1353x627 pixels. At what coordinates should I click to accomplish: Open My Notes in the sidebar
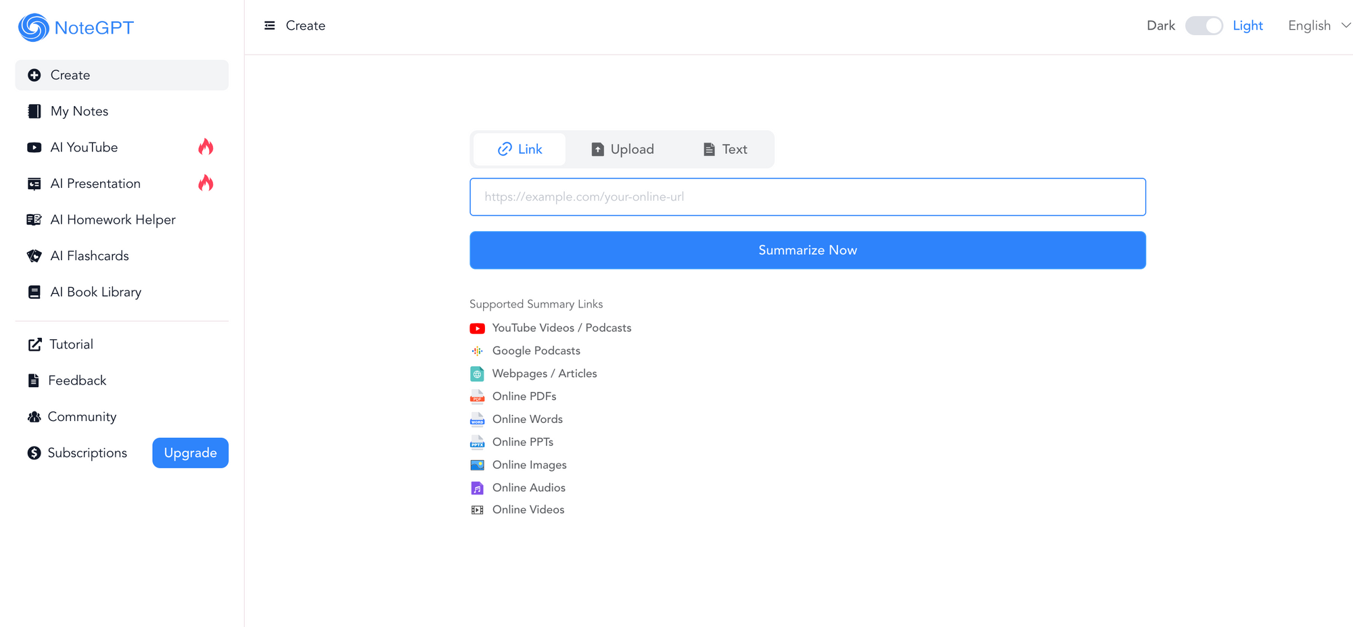coord(122,111)
